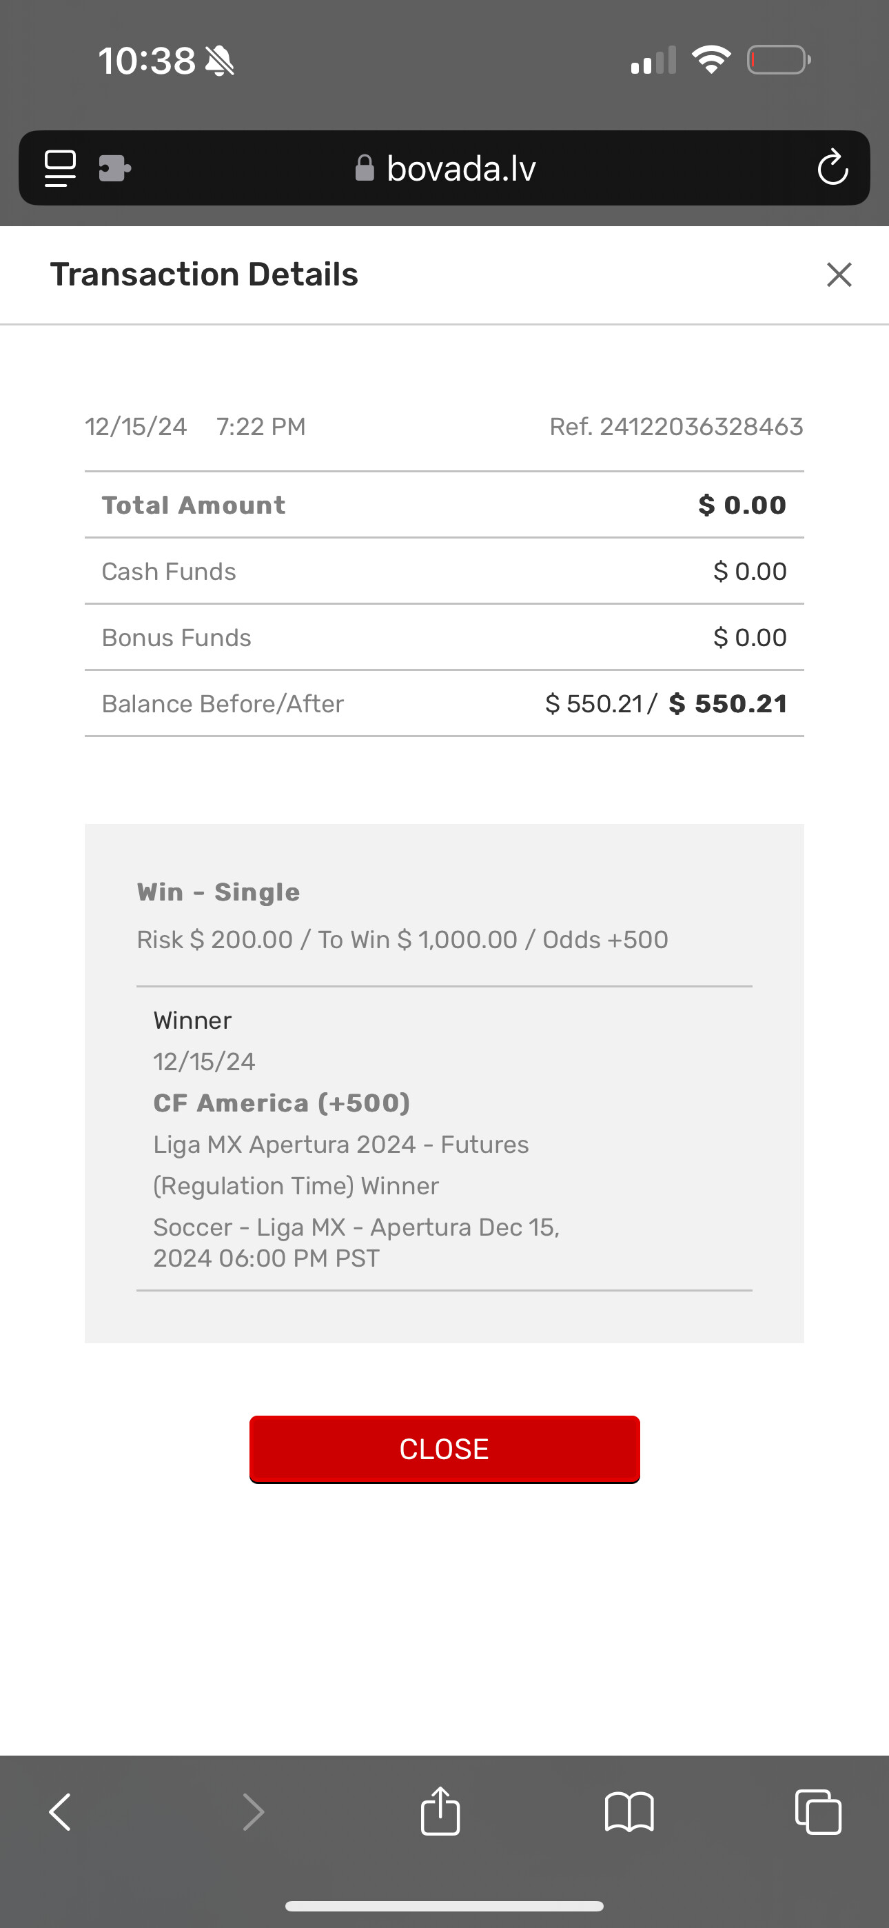Image resolution: width=889 pixels, height=1928 pixels.
Task: Reload the bovada.lv page
Action: pos(832,168)
